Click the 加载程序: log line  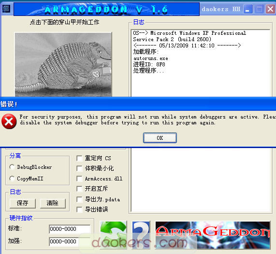tap(146, 52)
